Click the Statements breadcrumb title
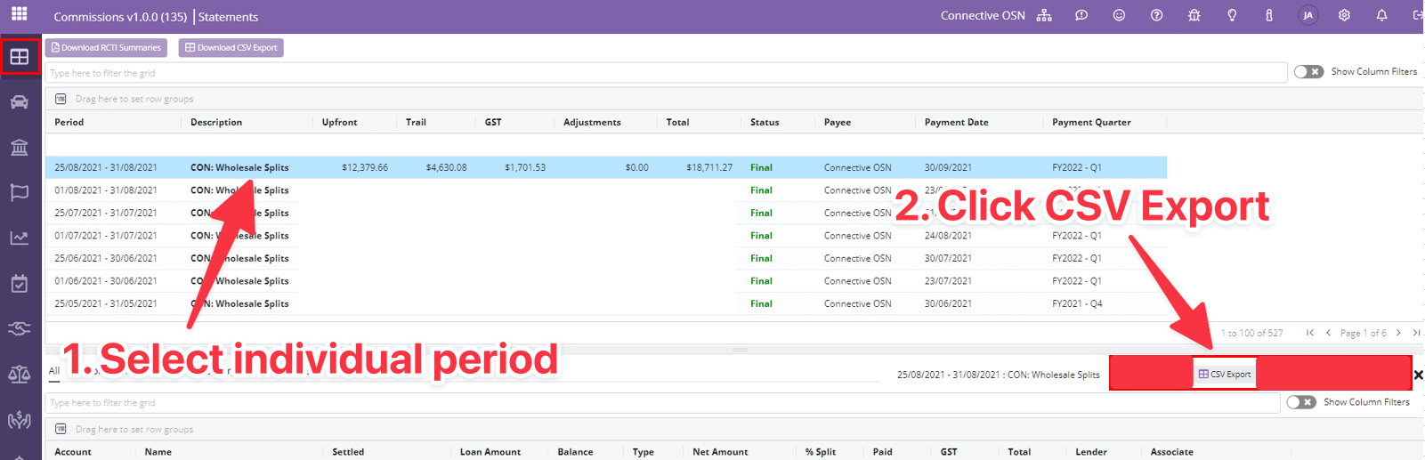Viewport: 1425px width, 460px height. coord(228,17)
